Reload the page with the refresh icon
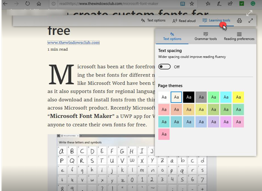The height and width of the screenshot is (191, 262). pos(28,3)
